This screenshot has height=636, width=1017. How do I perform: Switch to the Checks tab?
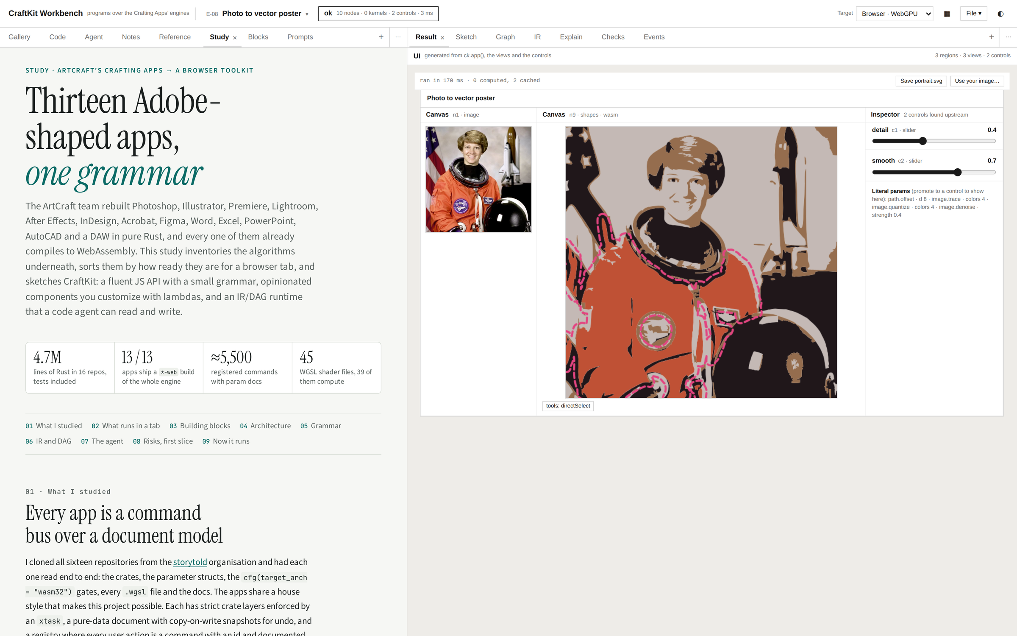point(613,37)
